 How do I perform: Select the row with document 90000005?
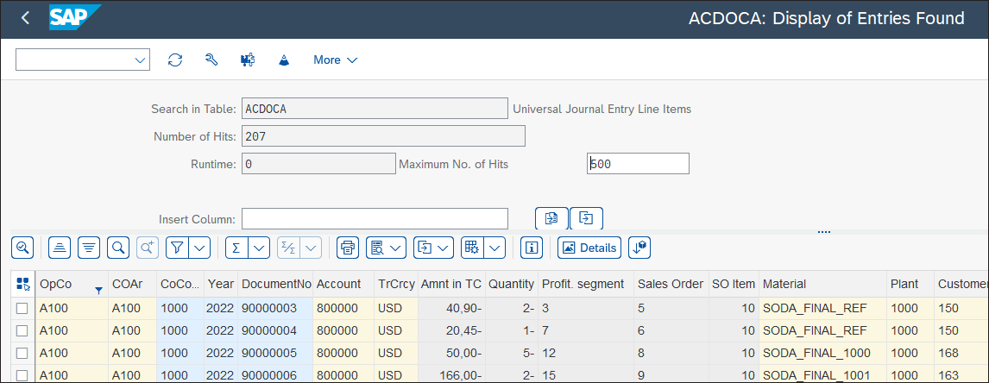[x=22, y=353]
